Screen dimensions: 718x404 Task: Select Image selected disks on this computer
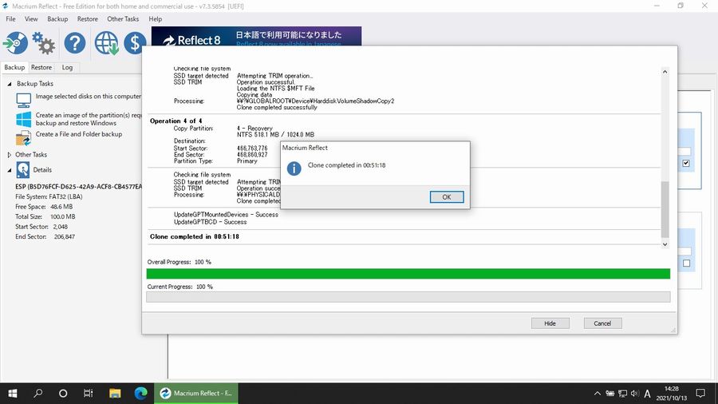89,96
